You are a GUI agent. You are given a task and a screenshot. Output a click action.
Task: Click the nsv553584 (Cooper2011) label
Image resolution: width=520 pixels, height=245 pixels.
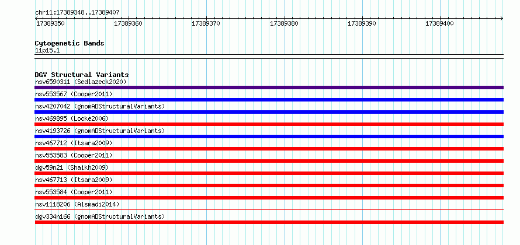[x=74, y=192]
